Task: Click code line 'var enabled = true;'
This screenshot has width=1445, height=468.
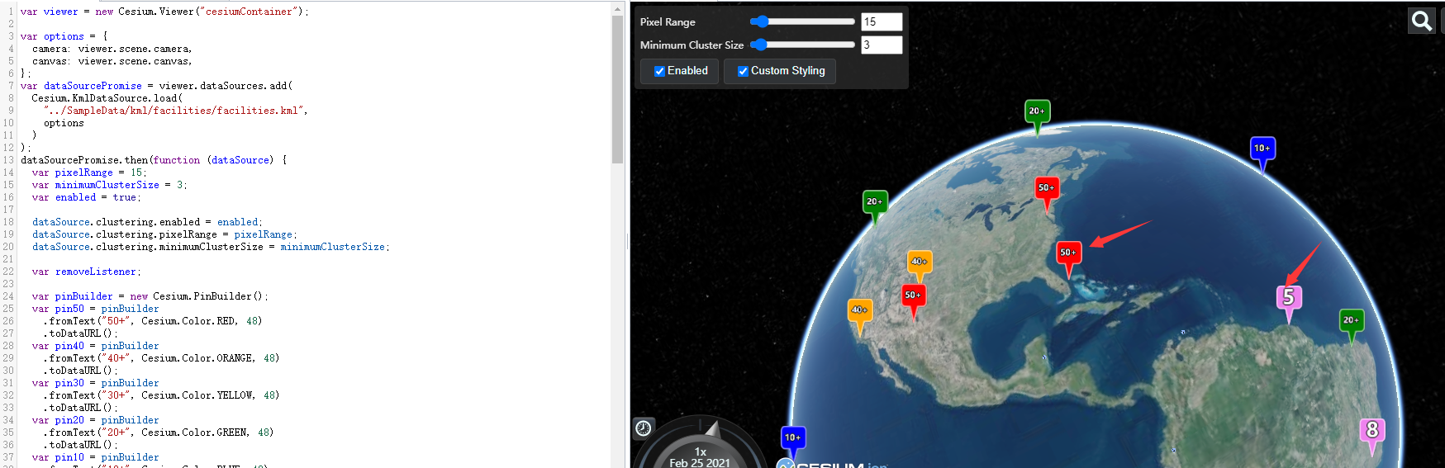Action: pyautogui.click(x=87, y=197)
